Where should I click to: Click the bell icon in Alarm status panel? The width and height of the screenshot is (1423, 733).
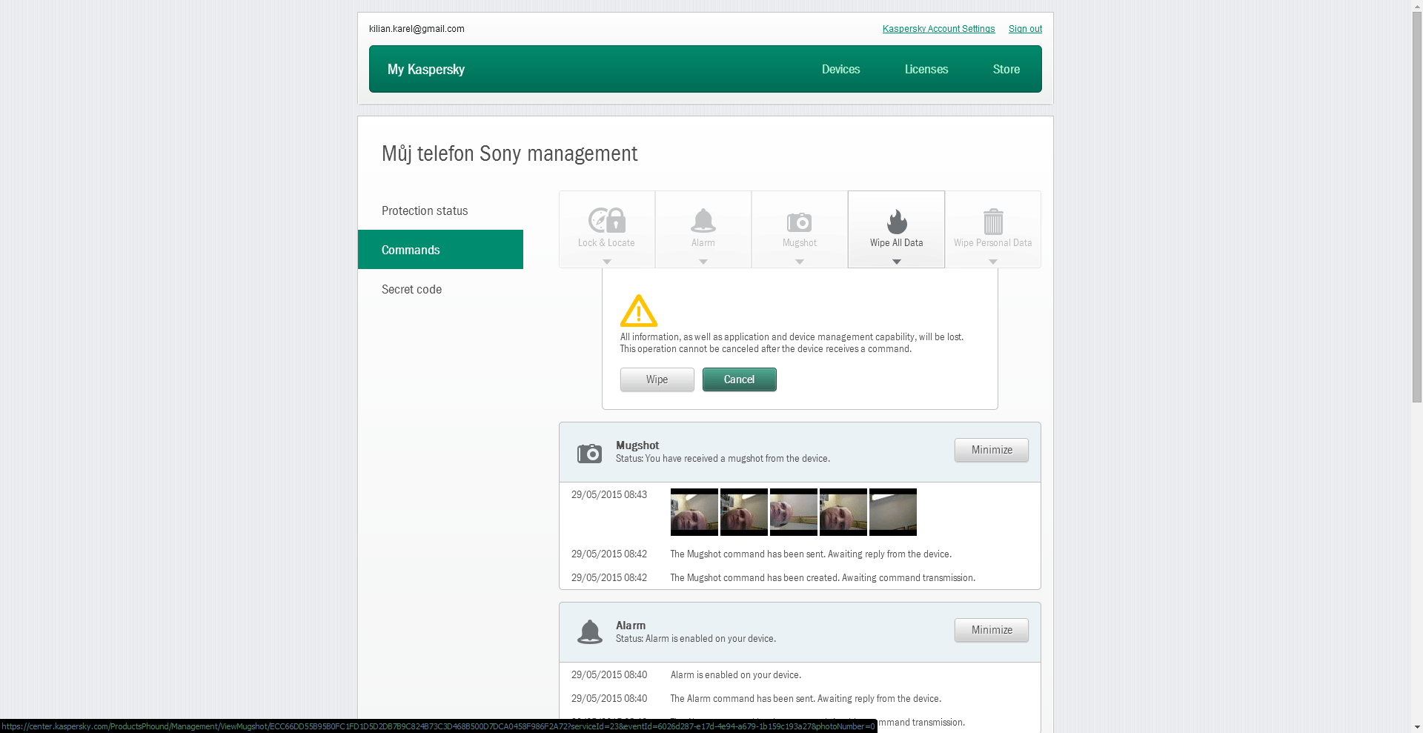click(x=589, y=632)
